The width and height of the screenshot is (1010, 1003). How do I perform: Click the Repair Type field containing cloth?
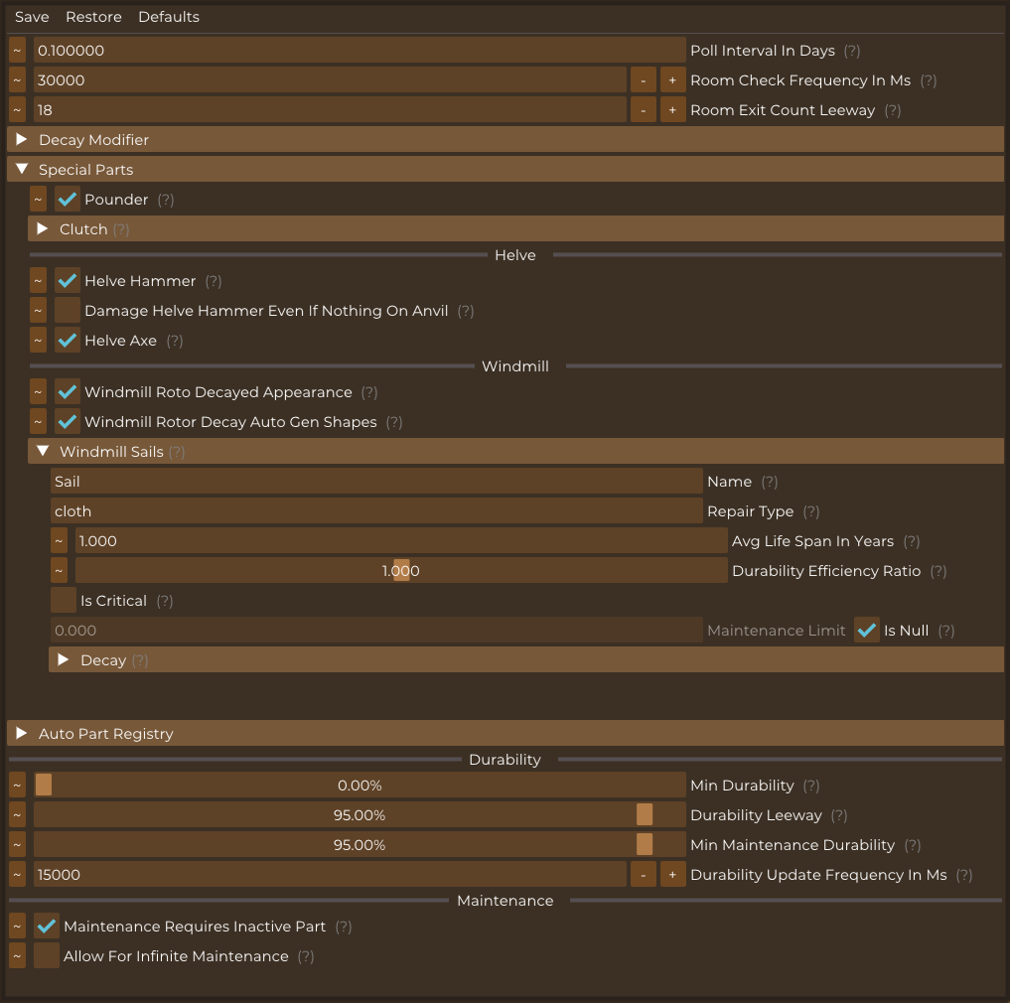[x=376, y=510]
